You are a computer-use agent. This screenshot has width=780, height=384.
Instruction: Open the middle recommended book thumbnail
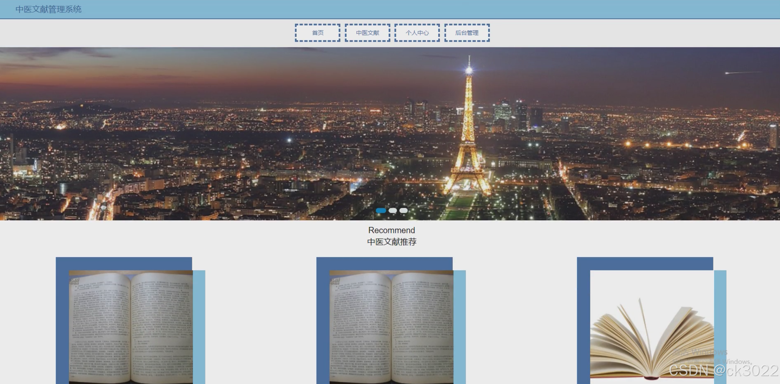coord(391,327)
